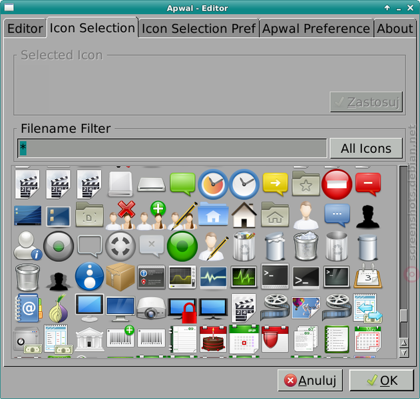420x399 pixels.
Task: Select the house with chimney icon
Action: (244, 215)
